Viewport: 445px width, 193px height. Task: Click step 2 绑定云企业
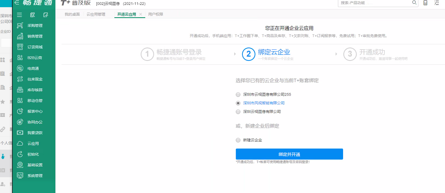(268, 54)
